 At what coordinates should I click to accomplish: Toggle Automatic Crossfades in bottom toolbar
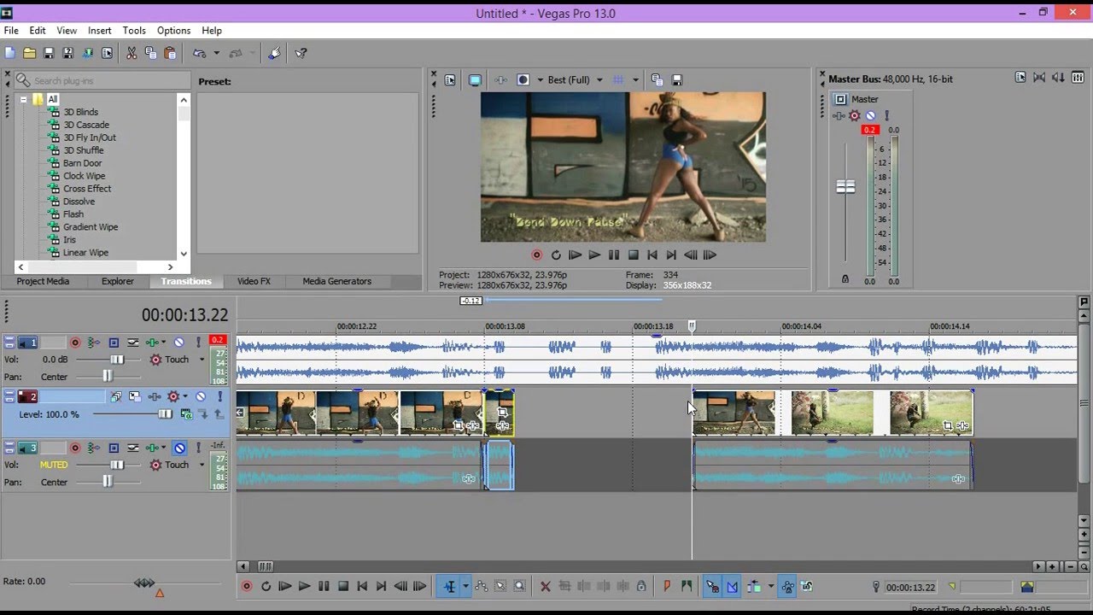[x=732, y=587]
